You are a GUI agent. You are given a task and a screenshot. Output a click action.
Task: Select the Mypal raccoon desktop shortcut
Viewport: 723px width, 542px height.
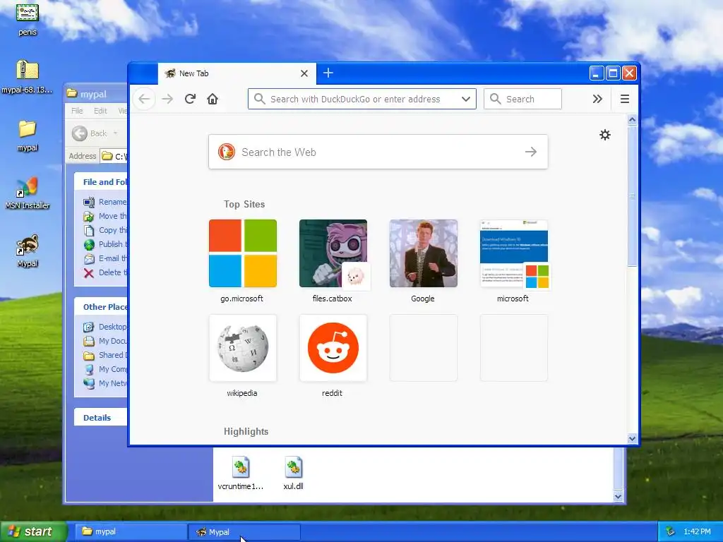(x=28, y=251)
